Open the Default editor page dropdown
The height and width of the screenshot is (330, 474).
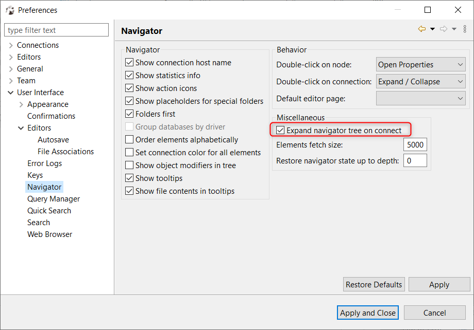(420, 98)
